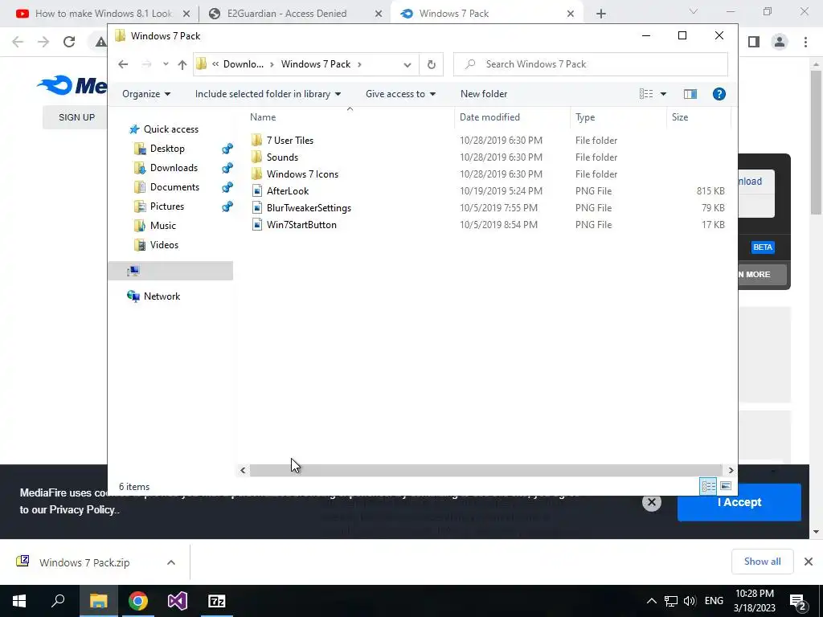
Task: Close the Chrome downloads bar
Action: coord(809,562)
